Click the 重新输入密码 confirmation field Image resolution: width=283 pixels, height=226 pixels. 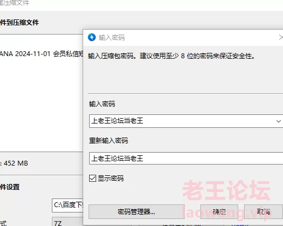pyautogui.click(x=186, y=159)
